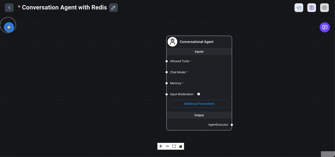Show Input Moderation info tooltip icon
335x157 pixels.
[x=198, y=94]
